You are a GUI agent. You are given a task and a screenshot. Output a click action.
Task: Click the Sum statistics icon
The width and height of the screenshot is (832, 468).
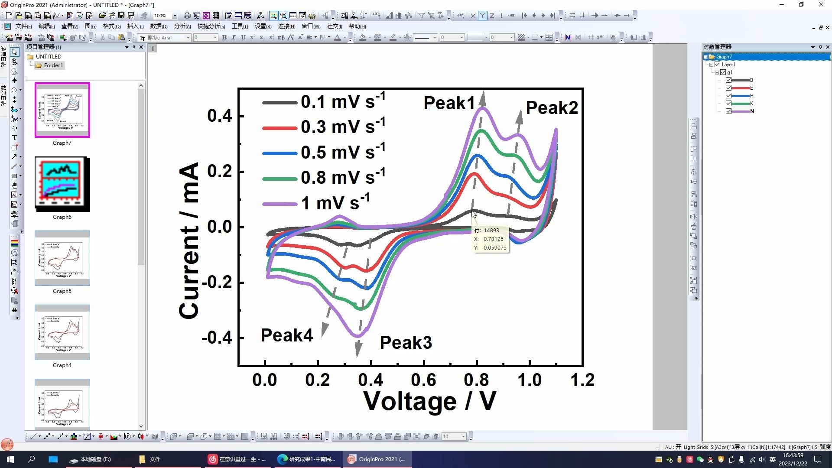(344, 16)
